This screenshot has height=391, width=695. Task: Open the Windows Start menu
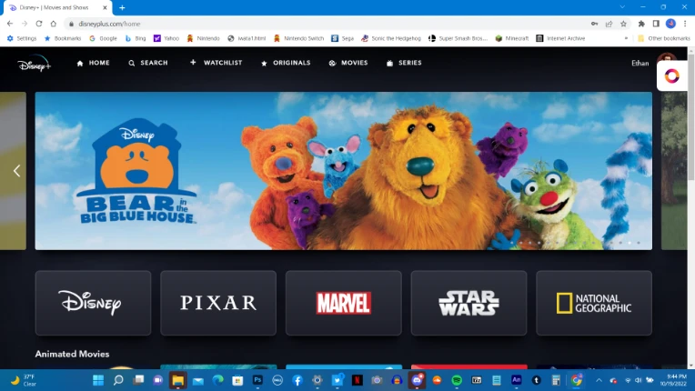98,380
